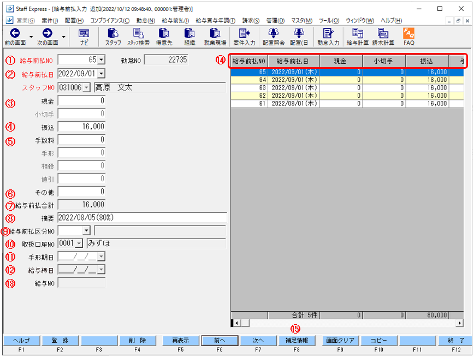Click the horizontal scrollbar right arrow
Viewport: 474px width, 357px height.
(x=459, y=323)
